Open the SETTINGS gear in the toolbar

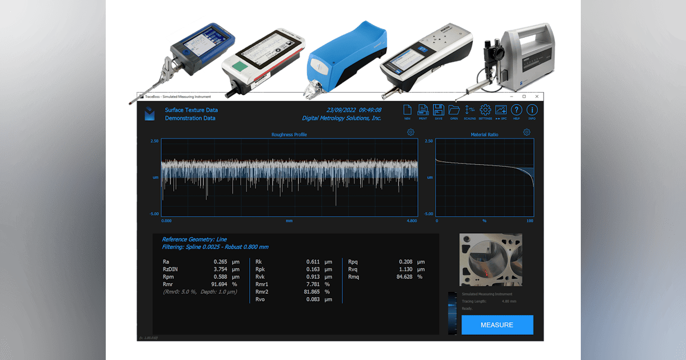484,109
